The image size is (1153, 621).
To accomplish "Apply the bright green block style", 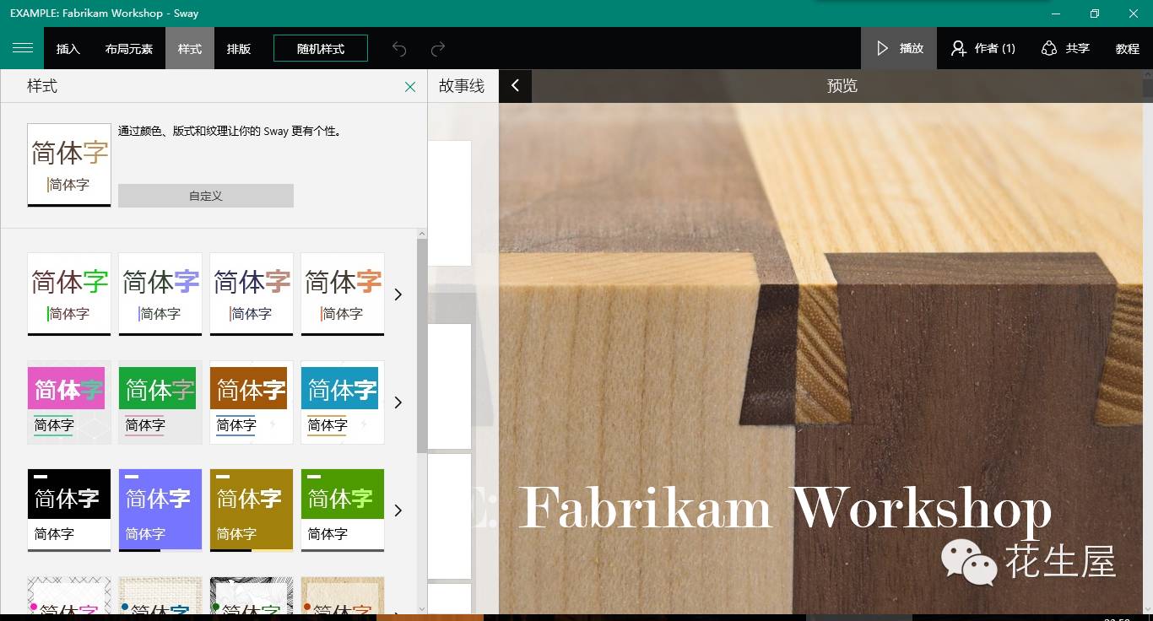I will (x=343, y=510).
